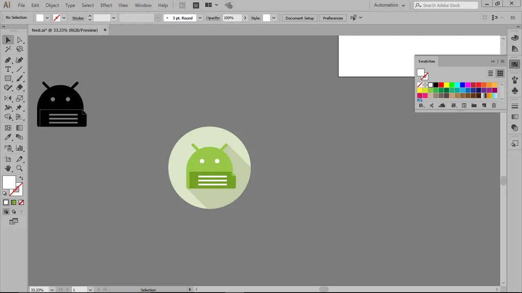Select the Column Graph tool
Image resolution: width=522 pixels, height=293 pixels.
(20, 148)
